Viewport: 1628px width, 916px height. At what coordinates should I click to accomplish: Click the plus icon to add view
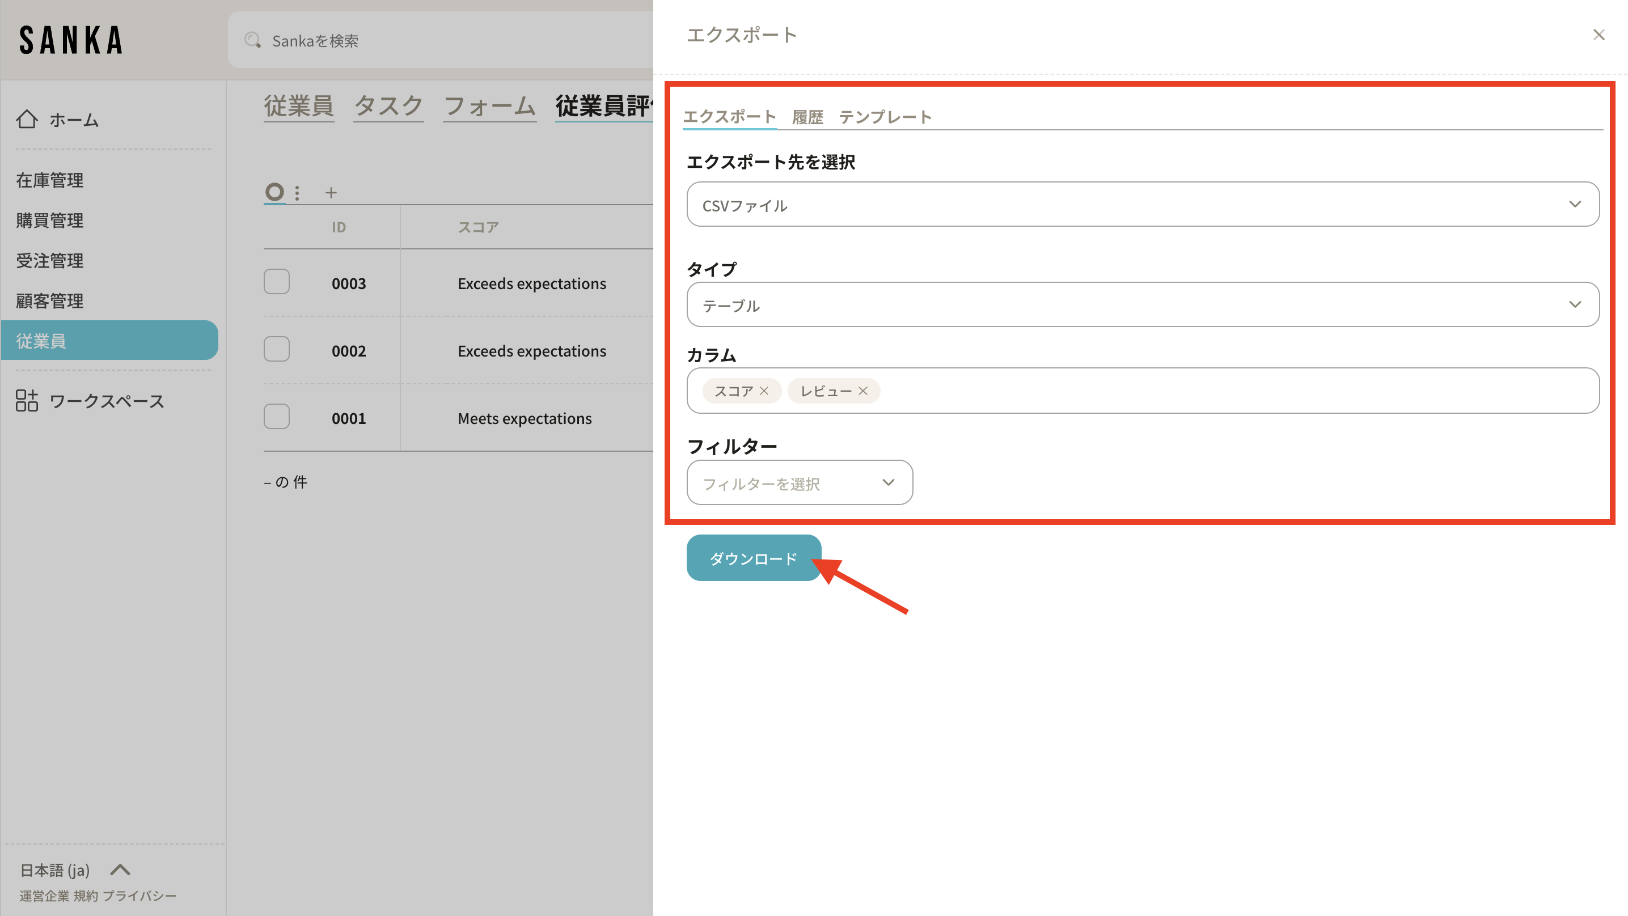click(x=331, y=193)
